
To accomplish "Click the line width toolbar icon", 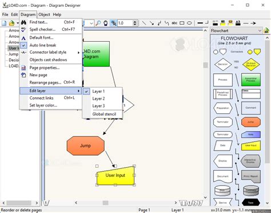I will [200, 23].
